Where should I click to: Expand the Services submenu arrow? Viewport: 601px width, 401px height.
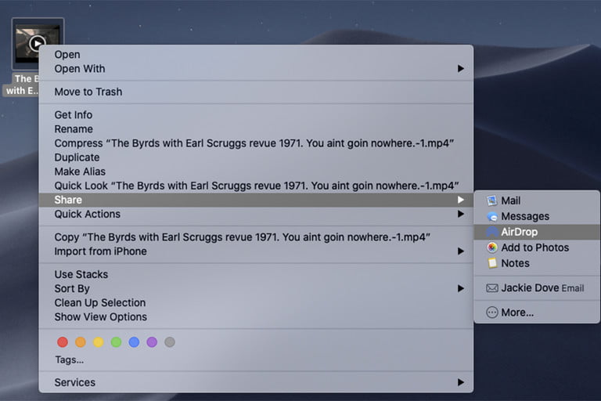tap(461, 382)
